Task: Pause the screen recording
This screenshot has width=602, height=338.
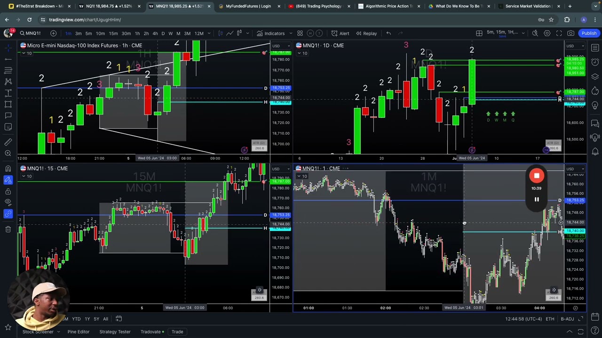Action: point(537,200)
